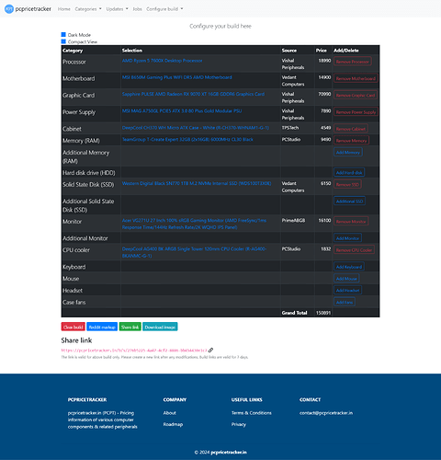Copy the share link via the link icon
Image resolution: width=441 pixels, height=460 pixels.
pyautogui.click(x=210, y=350)
